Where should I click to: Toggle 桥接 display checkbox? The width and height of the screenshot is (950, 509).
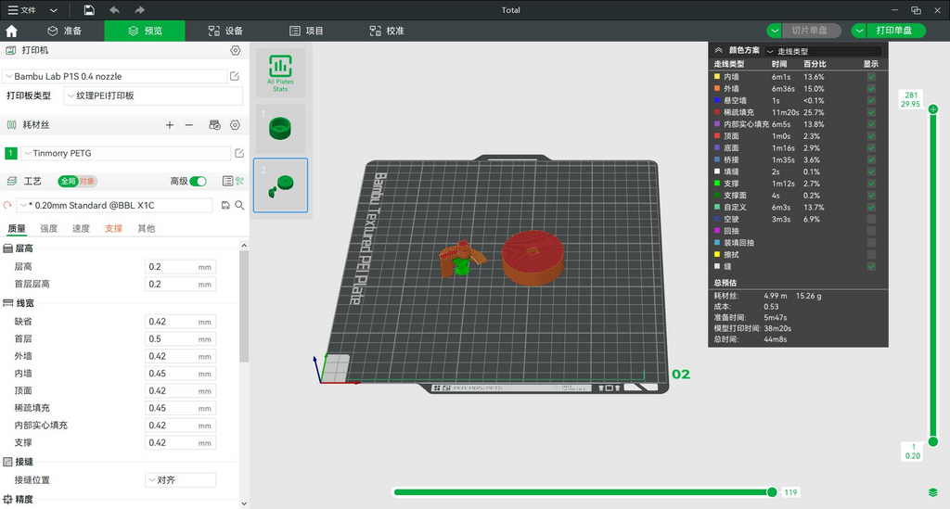tap(871, 159)
